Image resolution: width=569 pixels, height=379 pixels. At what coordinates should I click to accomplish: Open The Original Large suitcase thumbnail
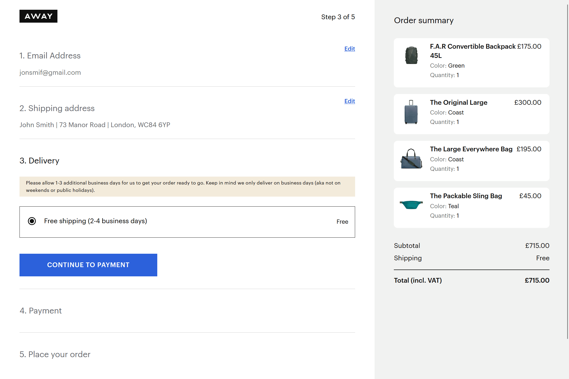[411, 112]
